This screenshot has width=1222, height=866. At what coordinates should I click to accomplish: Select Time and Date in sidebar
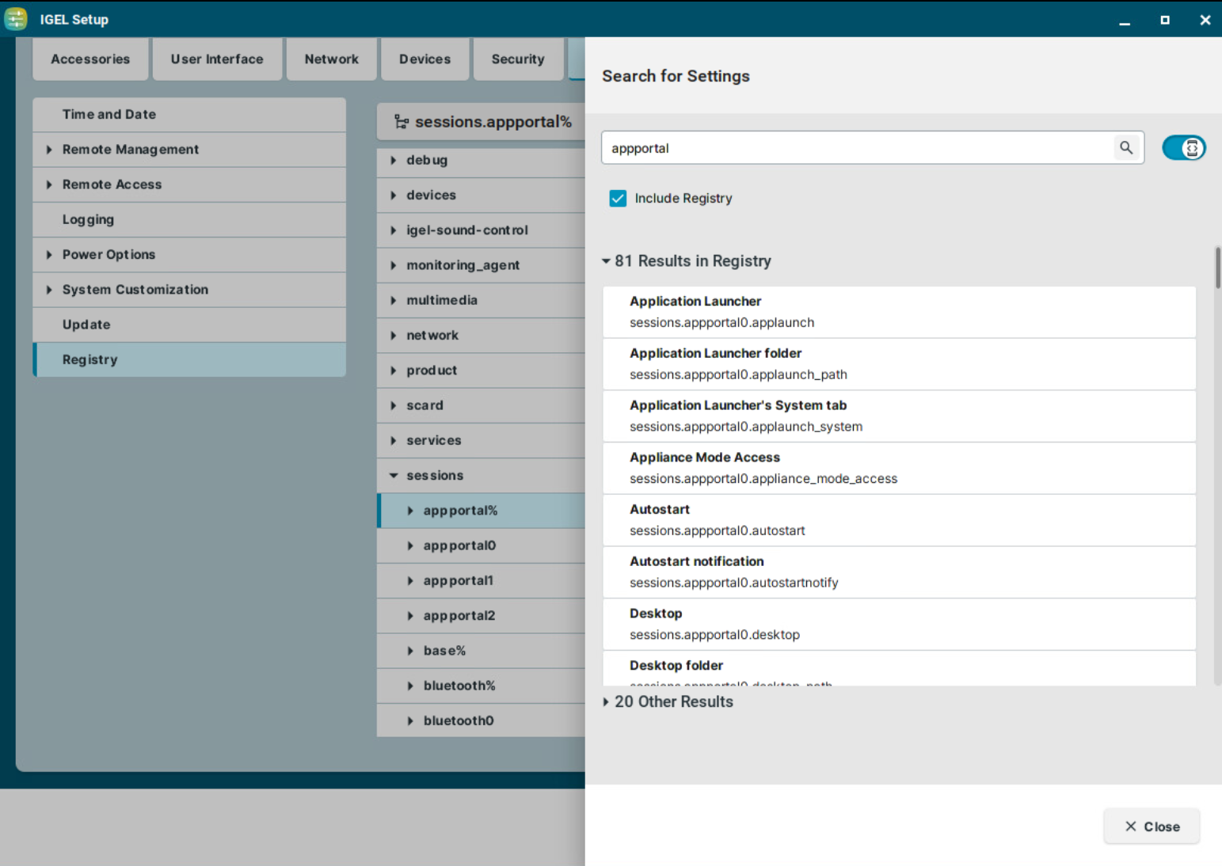point(109,115)
